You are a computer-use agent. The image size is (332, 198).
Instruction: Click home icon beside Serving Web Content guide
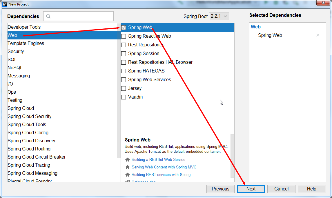pyautogui.click(x=128, y=167)
